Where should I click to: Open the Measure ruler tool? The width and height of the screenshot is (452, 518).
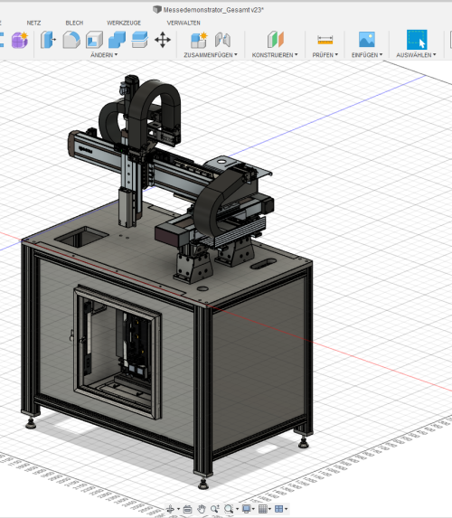click(325, 40)
